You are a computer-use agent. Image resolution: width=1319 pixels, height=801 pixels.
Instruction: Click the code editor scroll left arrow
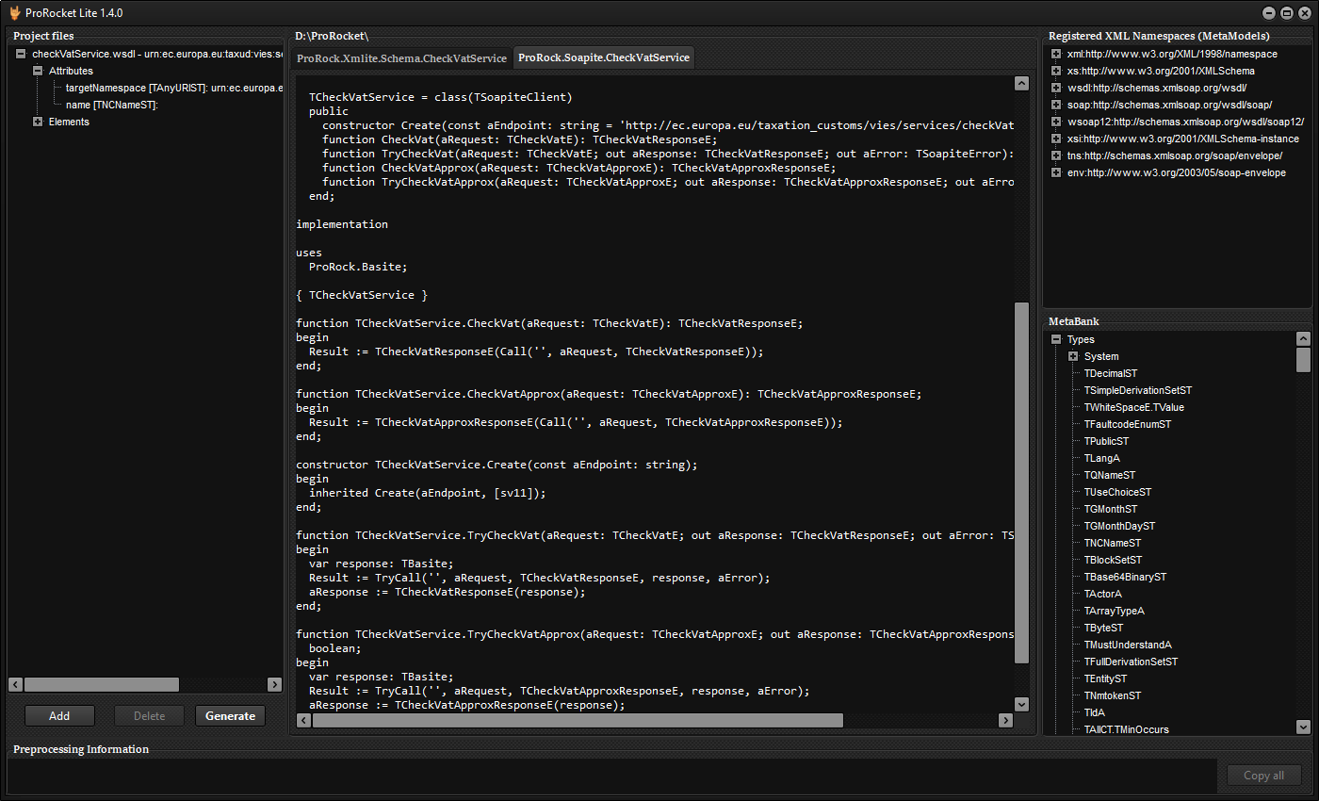click(x=304, y=720)
